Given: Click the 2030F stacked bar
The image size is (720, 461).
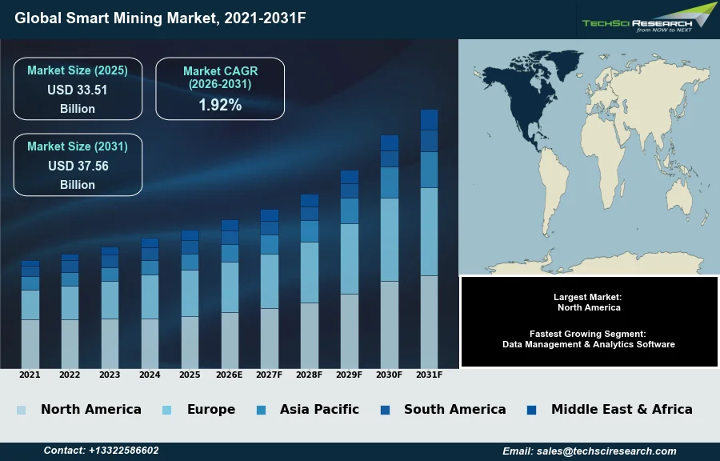Looking at the screenshot, I should tap(389, 252).
